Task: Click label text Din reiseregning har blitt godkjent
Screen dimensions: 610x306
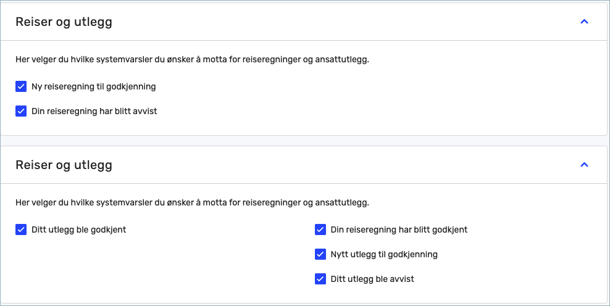Action: pos(399,229)
